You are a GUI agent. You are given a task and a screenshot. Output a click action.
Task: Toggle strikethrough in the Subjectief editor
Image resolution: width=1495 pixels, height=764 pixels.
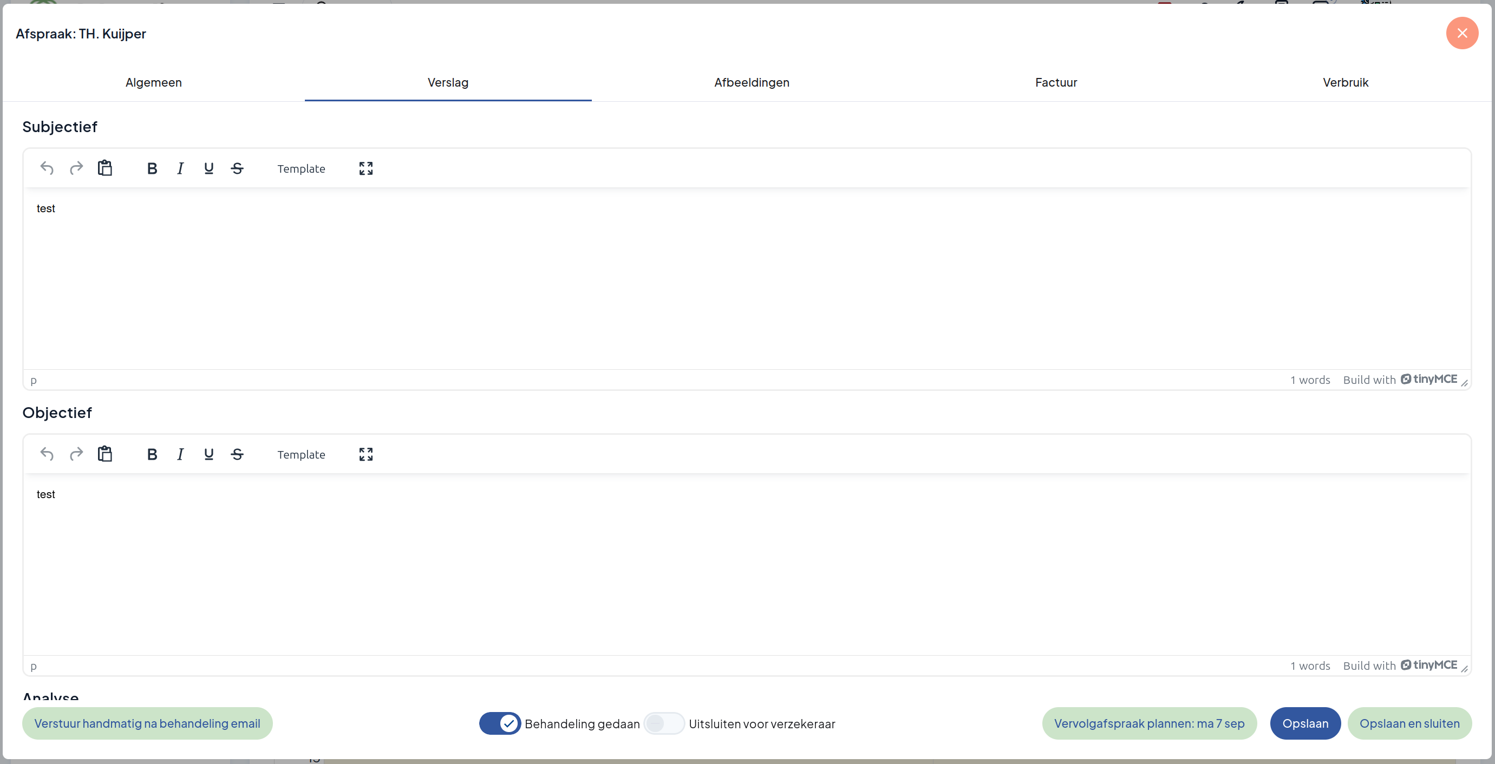point(237,168)
